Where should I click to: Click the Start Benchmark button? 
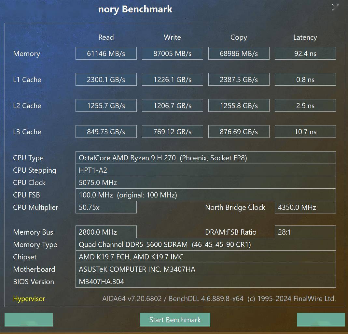175,320
